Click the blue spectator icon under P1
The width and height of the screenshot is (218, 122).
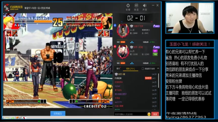pyautogui.click(x=132, y=42)
